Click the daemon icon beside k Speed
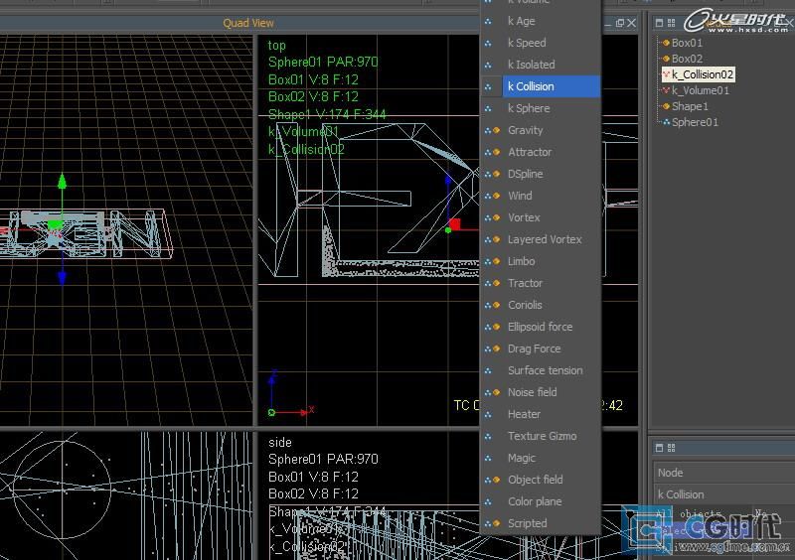This screenshot has width=795, height=560. (488, 43)
